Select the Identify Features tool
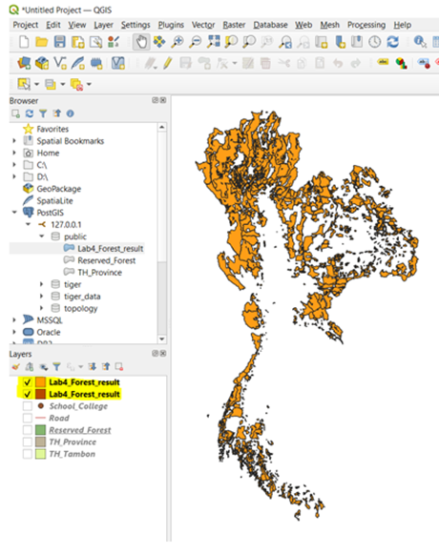Screen dimensions: 439x555 click(x=420, y=42)
